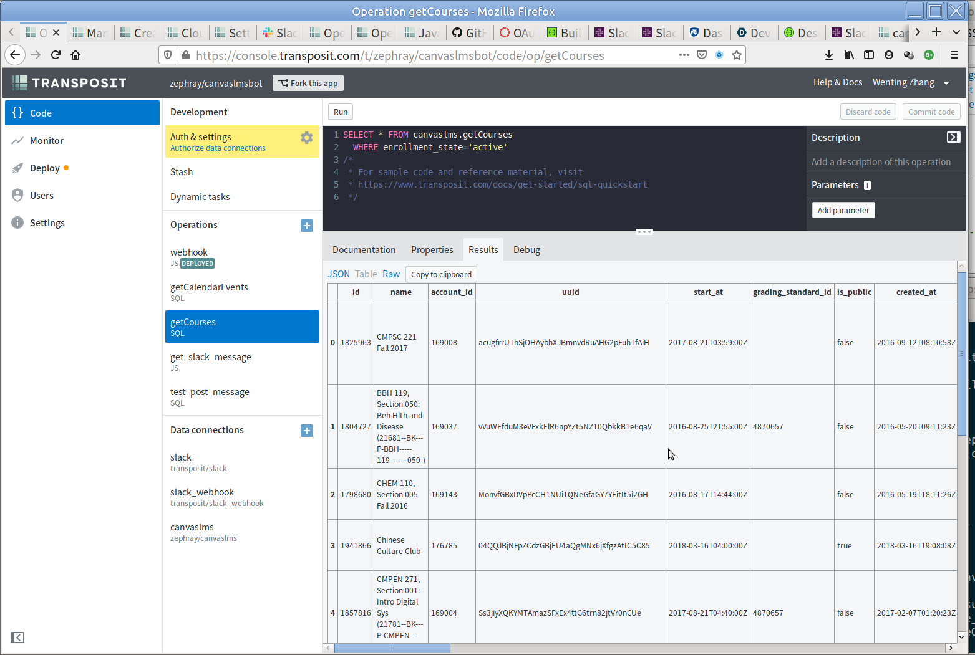Run the getCourses operation

pyautogui.click(x=341, y=112)
